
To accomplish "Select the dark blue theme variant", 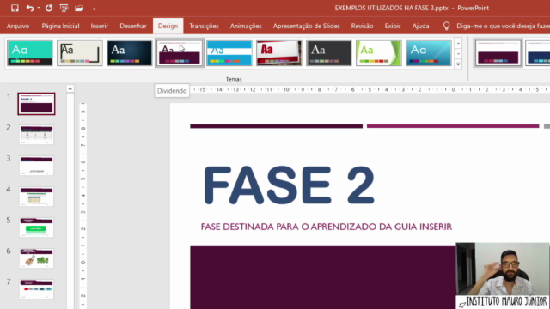I will tap(537, 53).
